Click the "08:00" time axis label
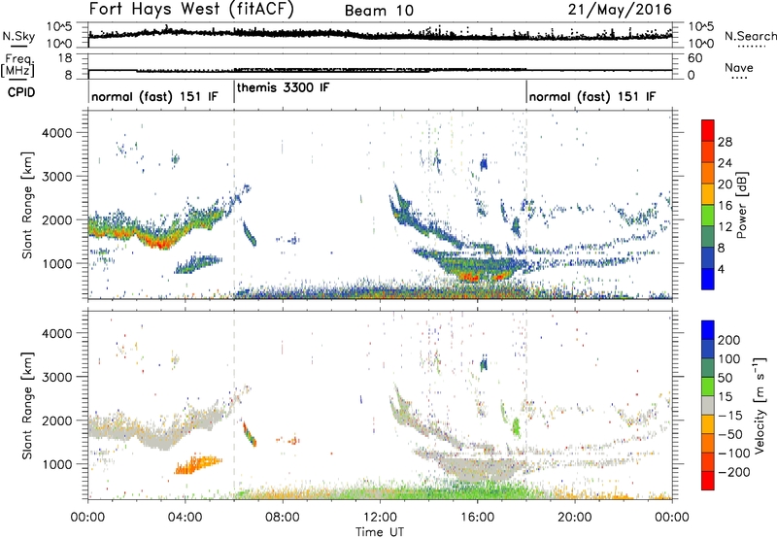Image resolution: width=777 pixels, height=538 pixels. point(283,517)
